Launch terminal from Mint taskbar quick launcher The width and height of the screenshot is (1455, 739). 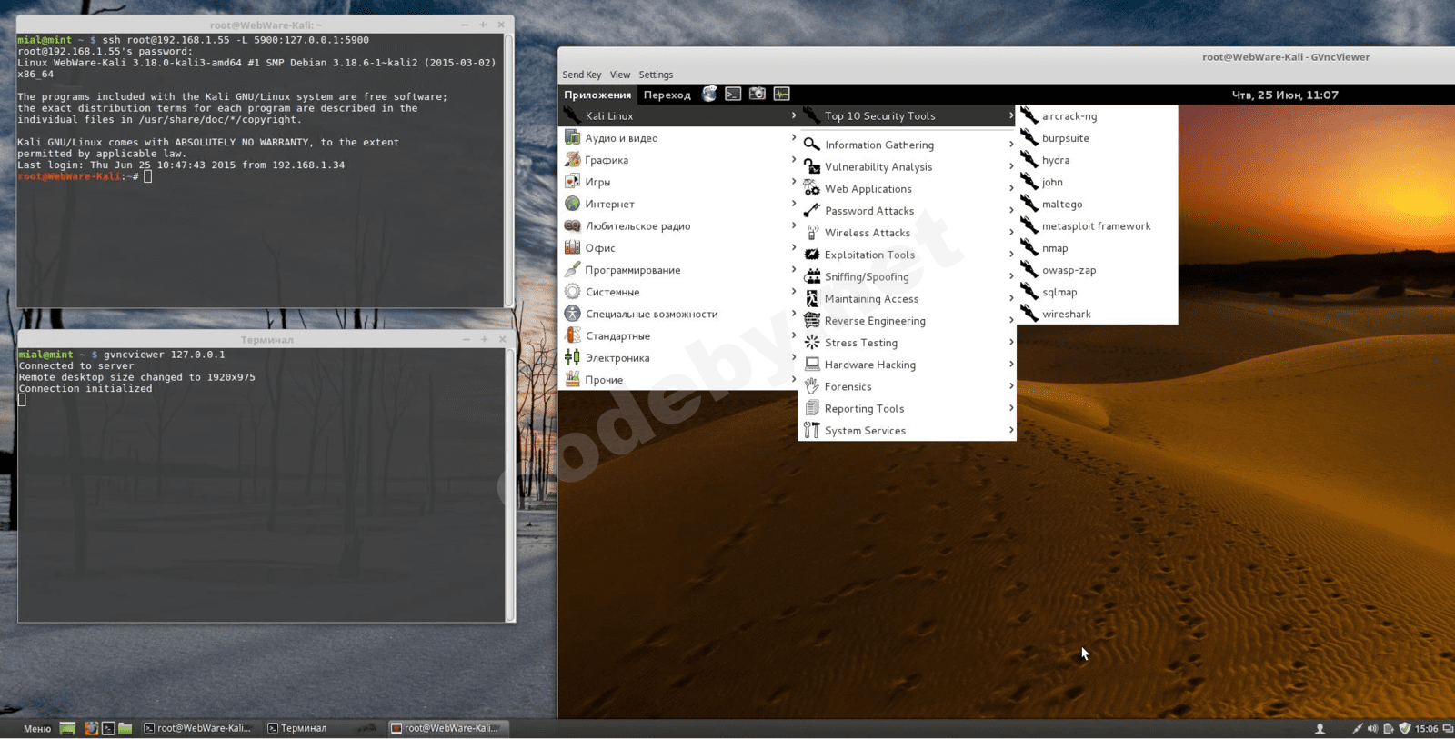coord(108,728)
